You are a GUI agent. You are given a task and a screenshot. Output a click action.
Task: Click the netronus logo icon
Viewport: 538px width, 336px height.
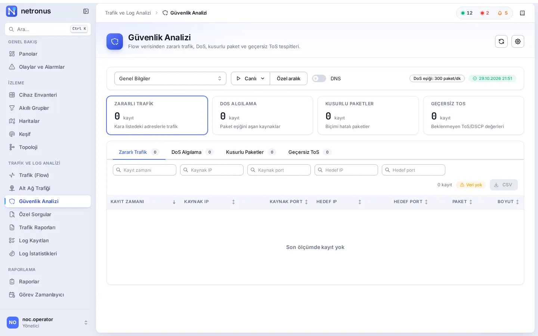tap(12, 11)
